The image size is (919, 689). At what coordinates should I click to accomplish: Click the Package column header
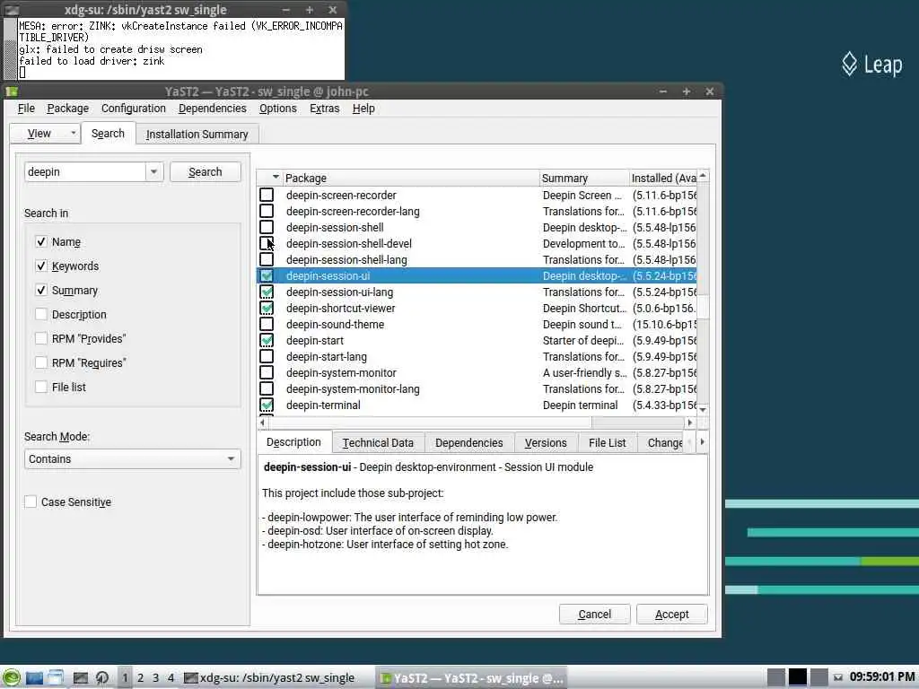pos(411,178)
